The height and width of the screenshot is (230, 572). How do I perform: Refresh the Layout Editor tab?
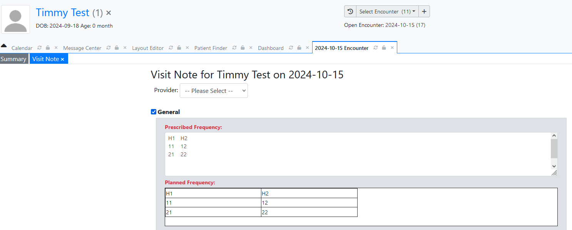coord(171,48)
